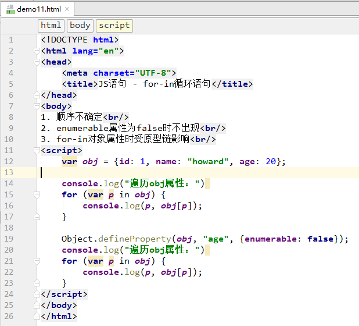The width and height of the screenshot is (359, 326).
Task: Click the "for" keyword on line 21
Action: click(x=70, y=261)
